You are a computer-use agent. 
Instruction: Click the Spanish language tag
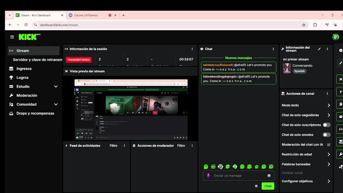(299, 71)
